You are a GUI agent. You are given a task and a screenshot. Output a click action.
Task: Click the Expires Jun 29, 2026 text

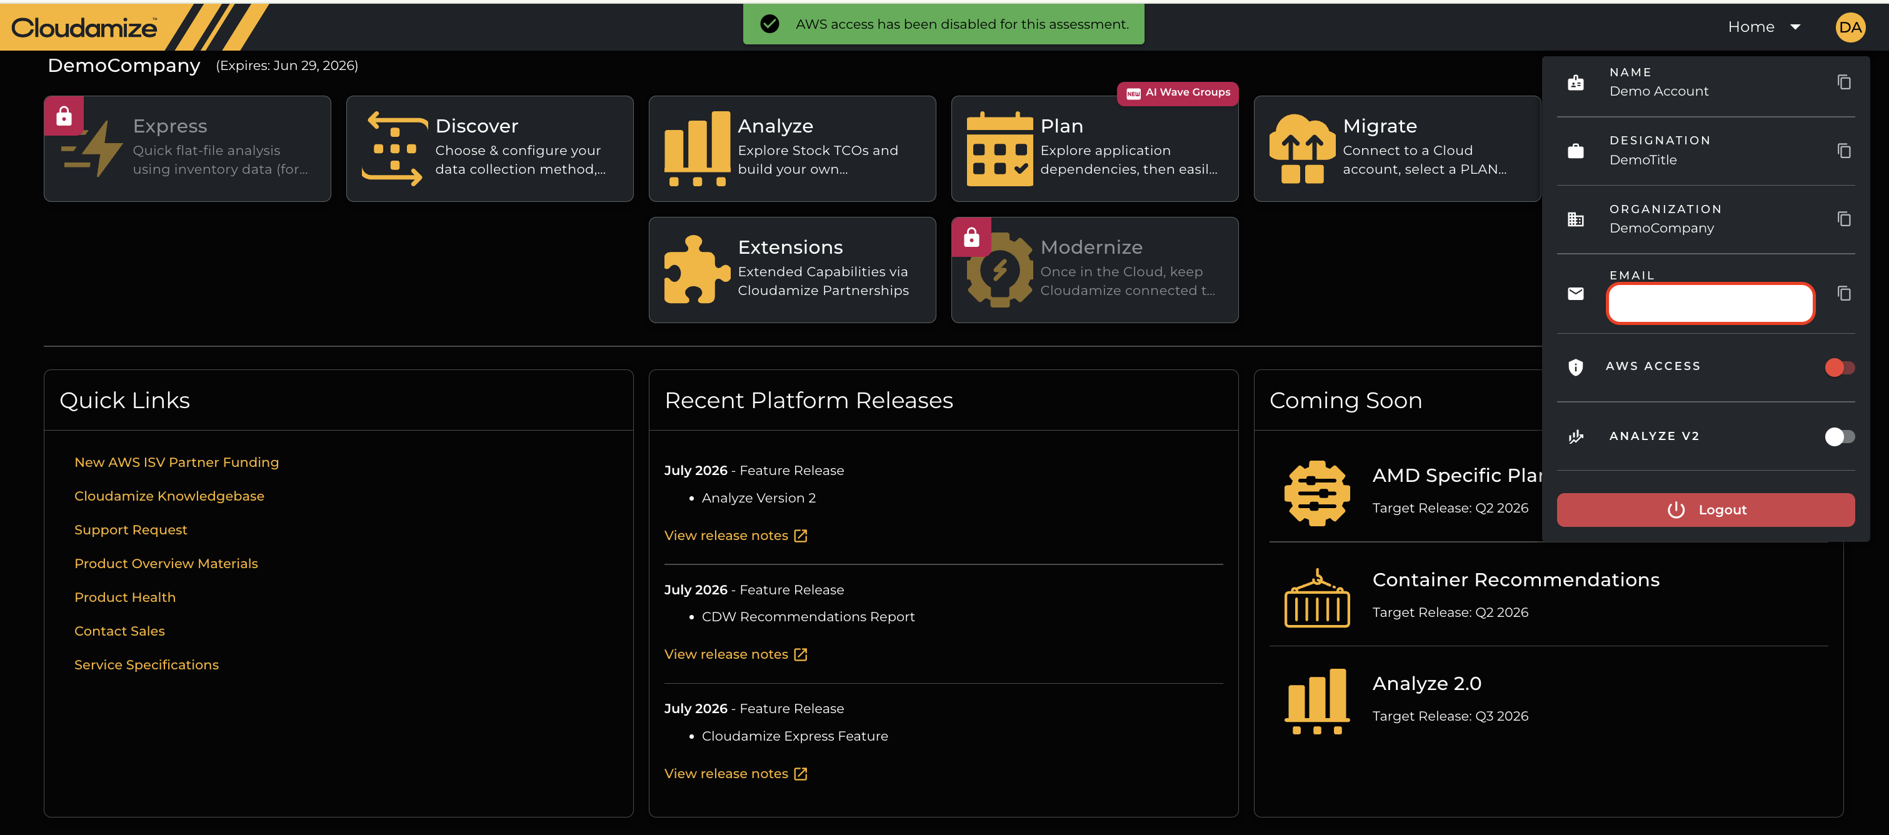pyautogui.click(x=287, y=66)
